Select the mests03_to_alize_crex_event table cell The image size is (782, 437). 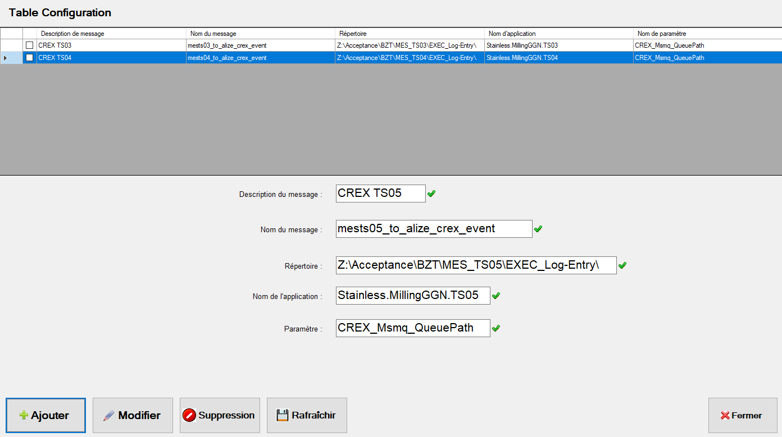[260, 45]
